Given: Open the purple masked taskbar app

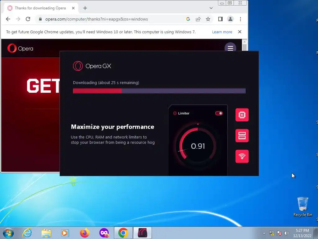Looking at the screenshot, I should point(104,233).
